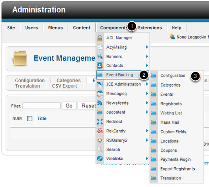
Task: Expand the JCE Administration submenu arrow
Action: click(147, 84)
